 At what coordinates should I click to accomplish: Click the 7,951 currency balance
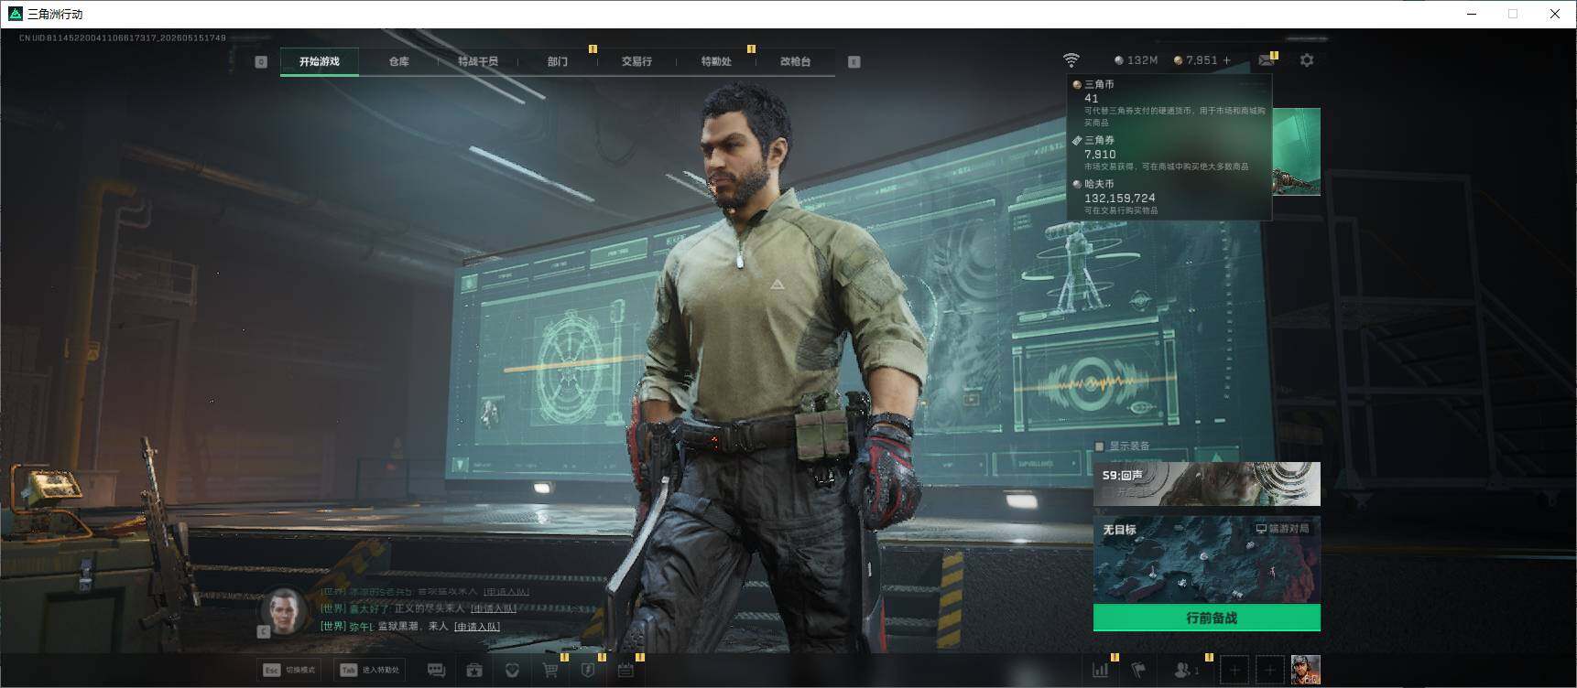pyautogui.click(x=1195, y=60)
